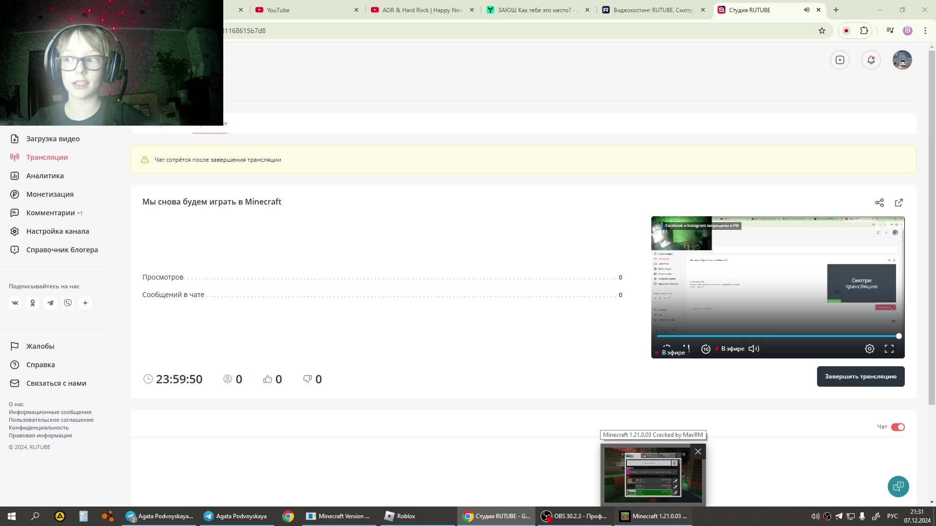Mute the stream preview volume

[754, 349]
